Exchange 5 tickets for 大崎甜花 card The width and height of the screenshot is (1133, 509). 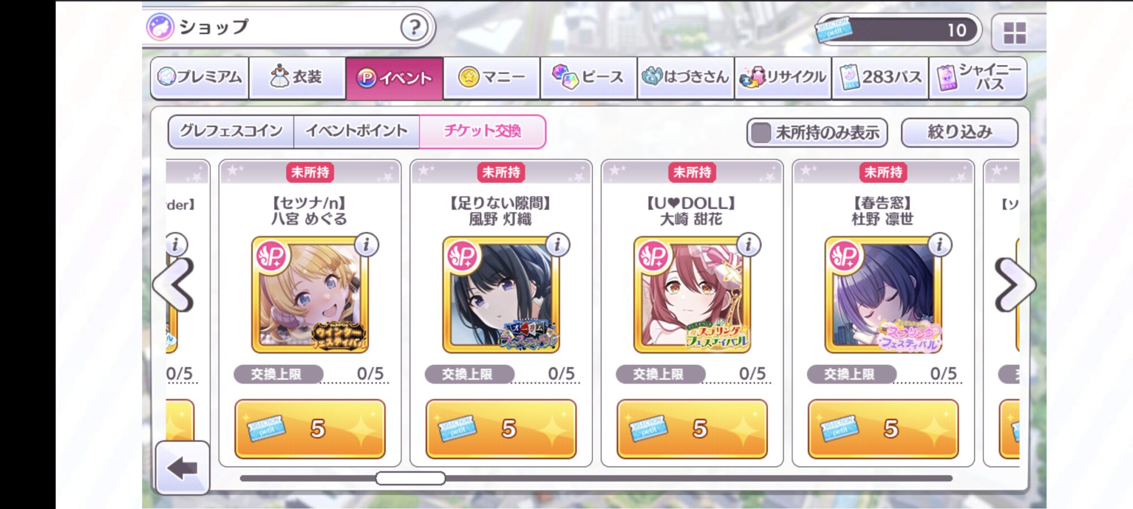click(692, 429)
